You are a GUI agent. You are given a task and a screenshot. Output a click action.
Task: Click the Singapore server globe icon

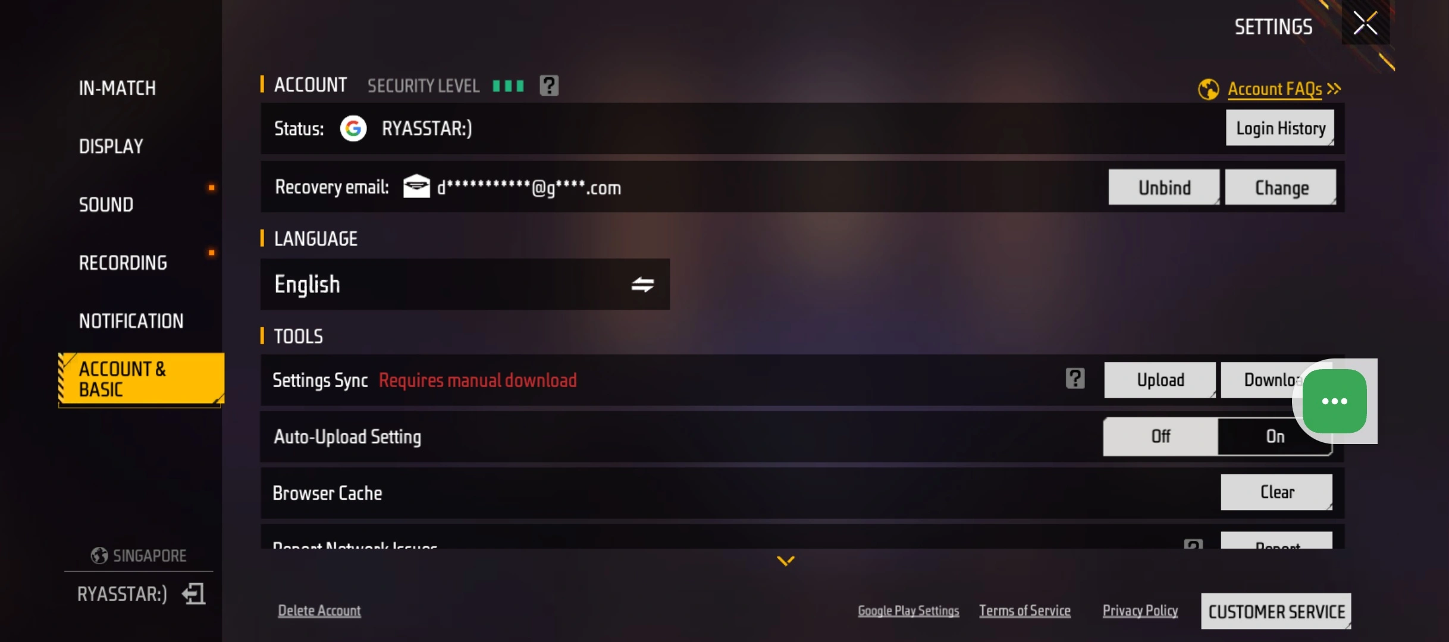tap(99, 556)
